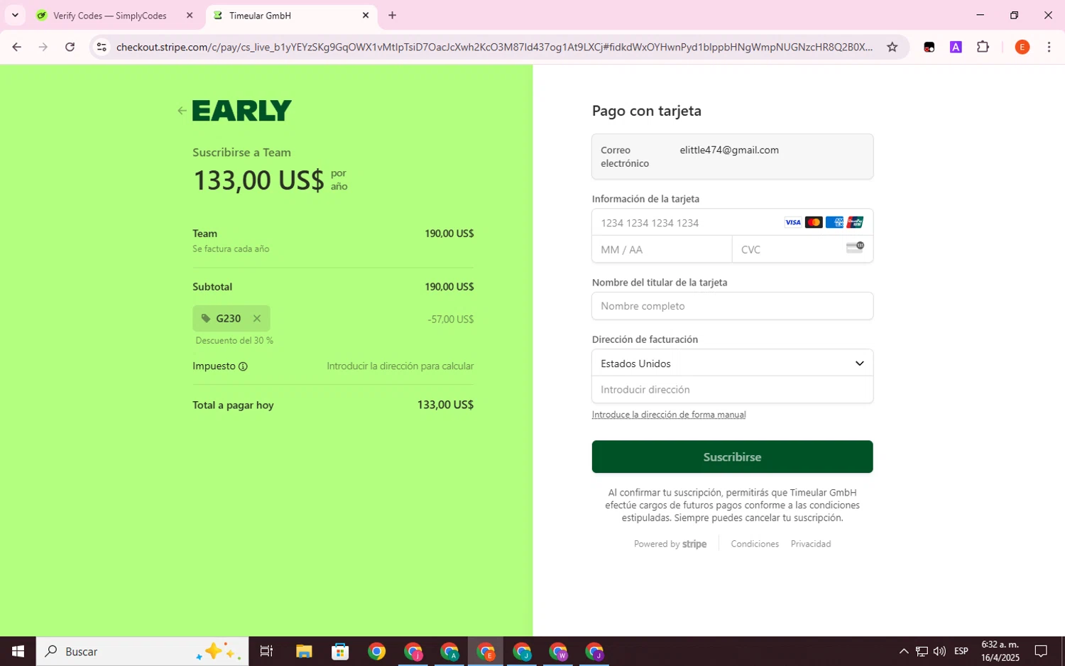
Task: Click the purple A extension icon
Action: click(x=956, y=47)
